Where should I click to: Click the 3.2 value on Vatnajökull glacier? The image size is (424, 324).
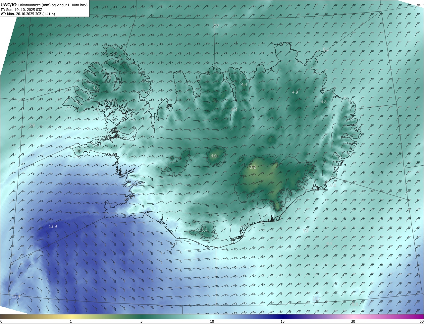pyautogui.click(x=253, y=167)
